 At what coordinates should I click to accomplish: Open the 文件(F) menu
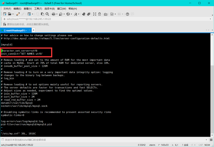[x=7, y=9]
